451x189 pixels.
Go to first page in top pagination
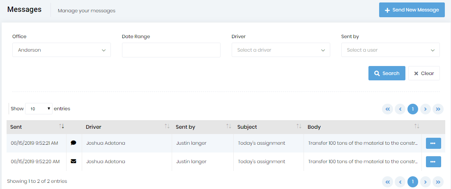(387, 109)
